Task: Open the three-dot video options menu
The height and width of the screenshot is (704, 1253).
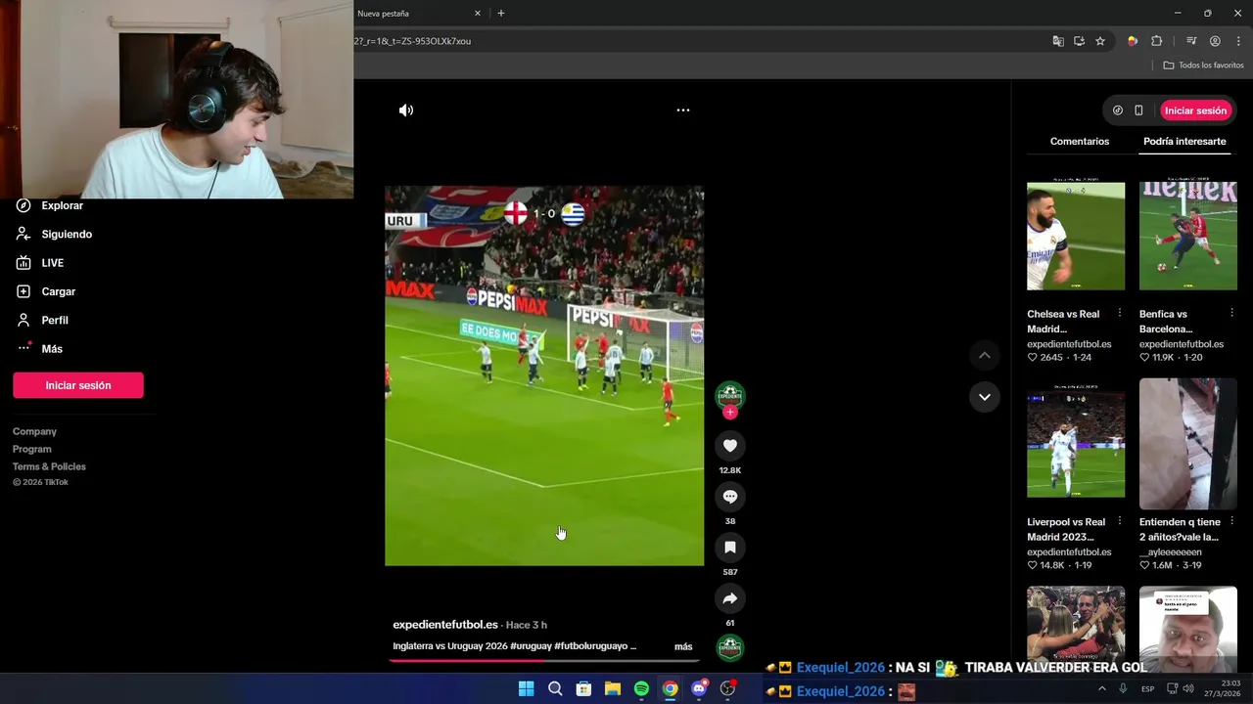Action: [x=683, y=110]
